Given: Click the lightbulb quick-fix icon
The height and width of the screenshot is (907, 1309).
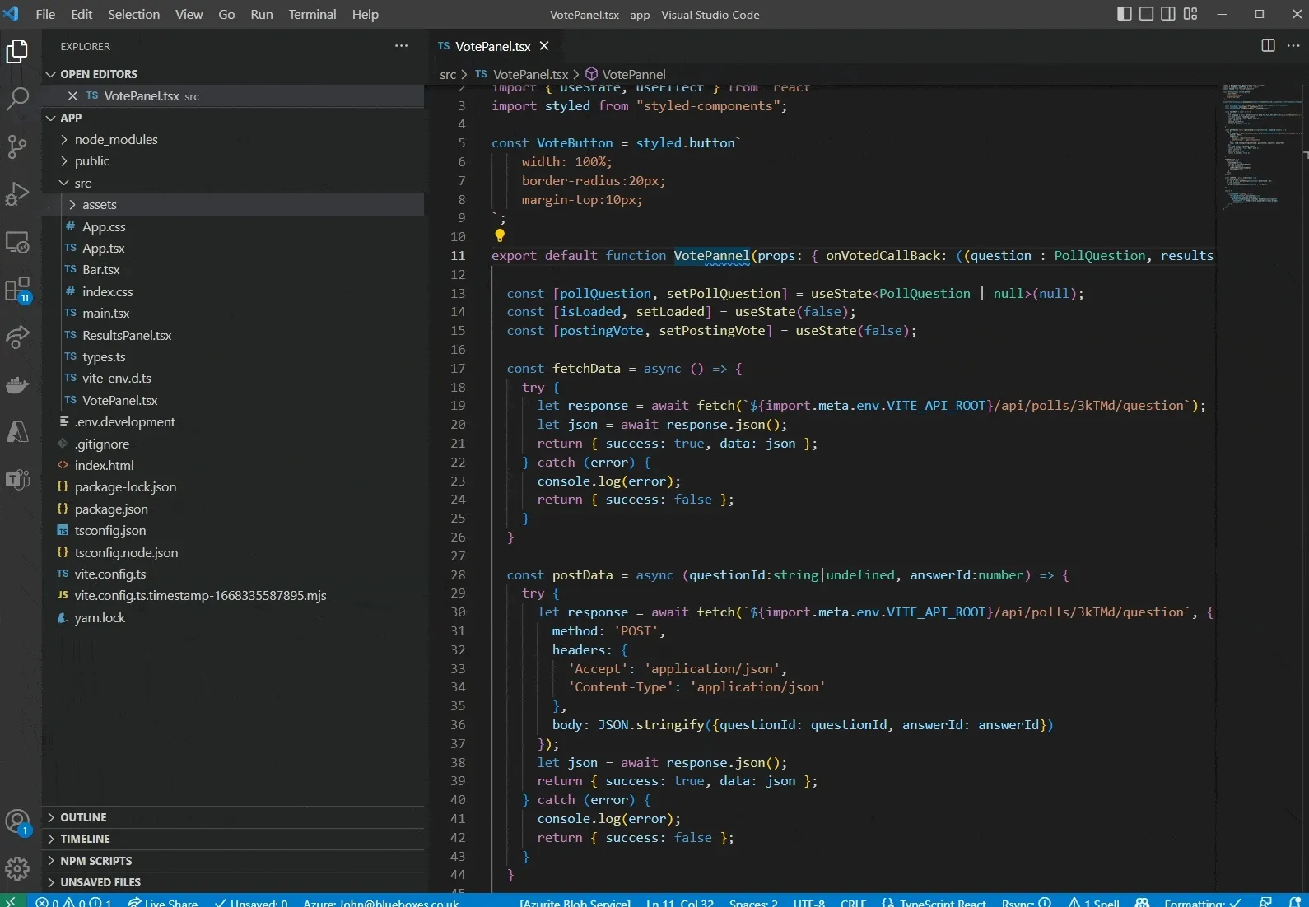Looking at the screenshot, I should coord(499,236).
